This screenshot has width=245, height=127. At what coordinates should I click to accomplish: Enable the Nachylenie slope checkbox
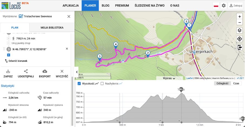(102, 83)
